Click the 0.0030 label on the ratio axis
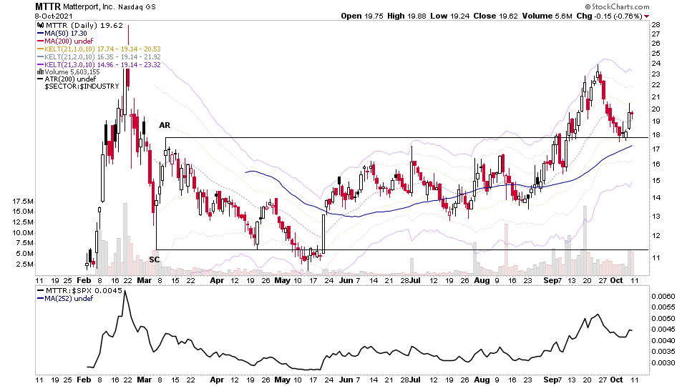 663,363
